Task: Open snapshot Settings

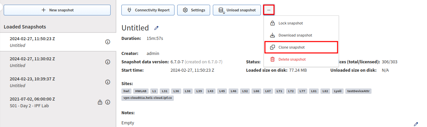Action: tap(194, 10)
